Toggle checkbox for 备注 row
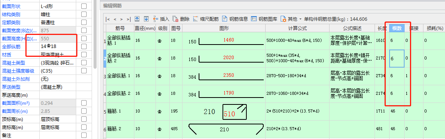The image size is (445, 139). coord(84,136)
